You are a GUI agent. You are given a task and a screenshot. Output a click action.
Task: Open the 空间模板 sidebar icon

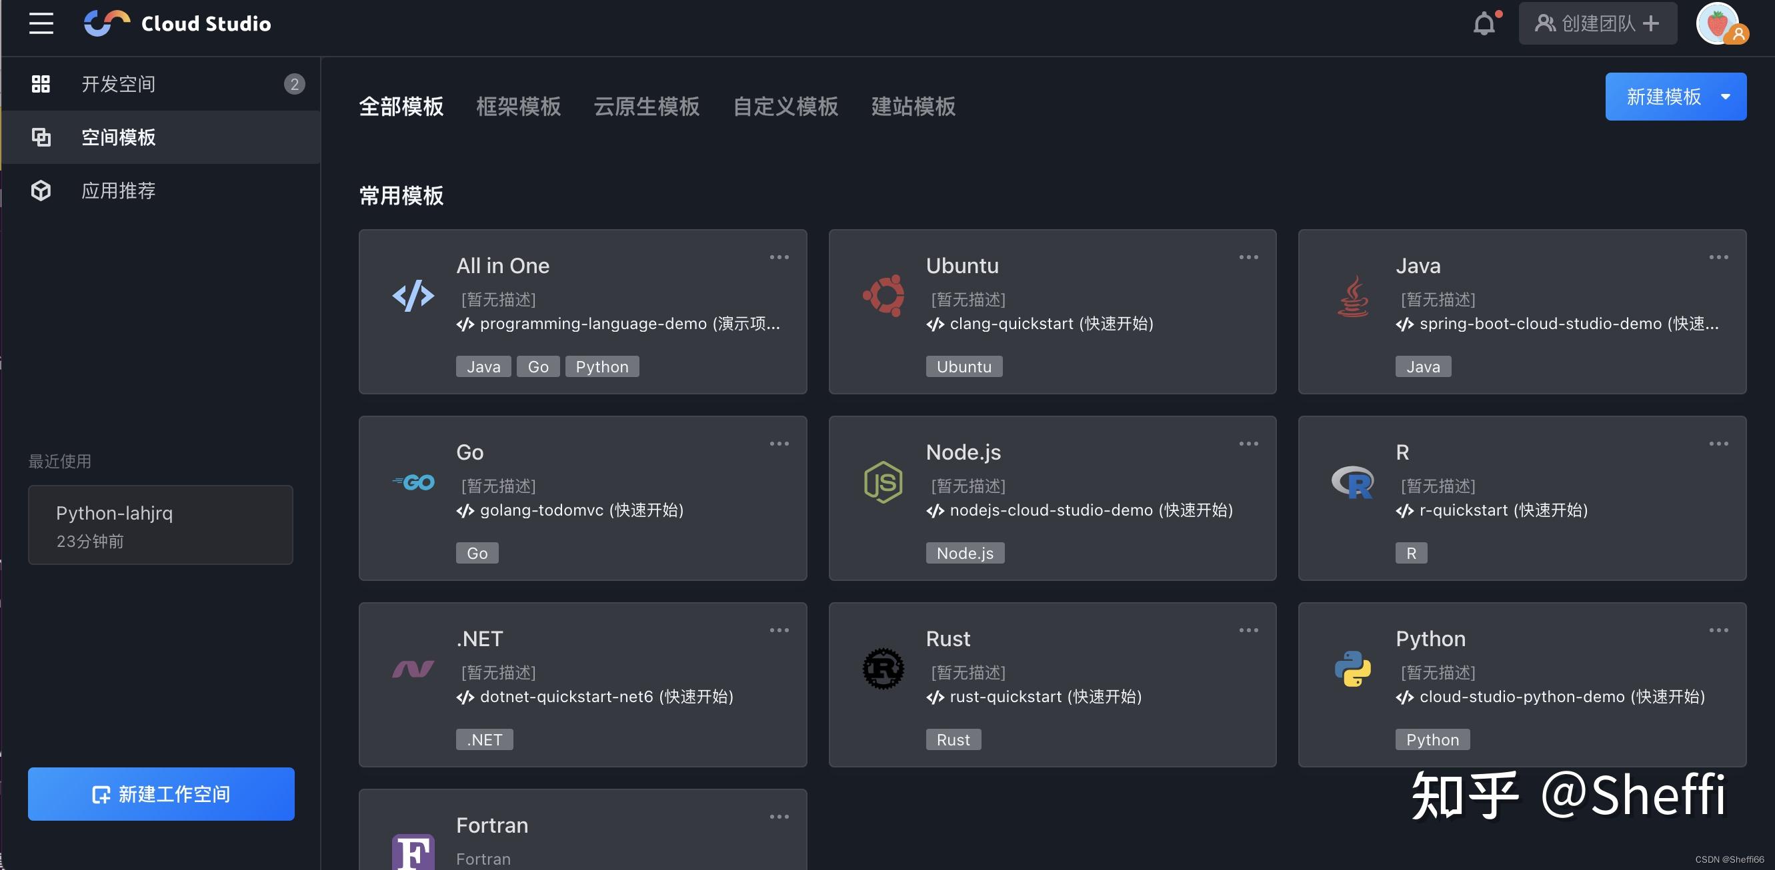click(x=41, y=137)
